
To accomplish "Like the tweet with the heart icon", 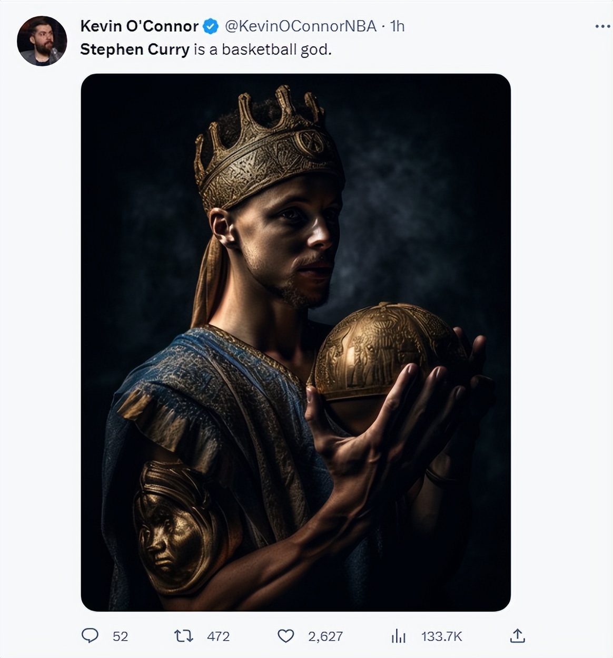I will [285, 636].
